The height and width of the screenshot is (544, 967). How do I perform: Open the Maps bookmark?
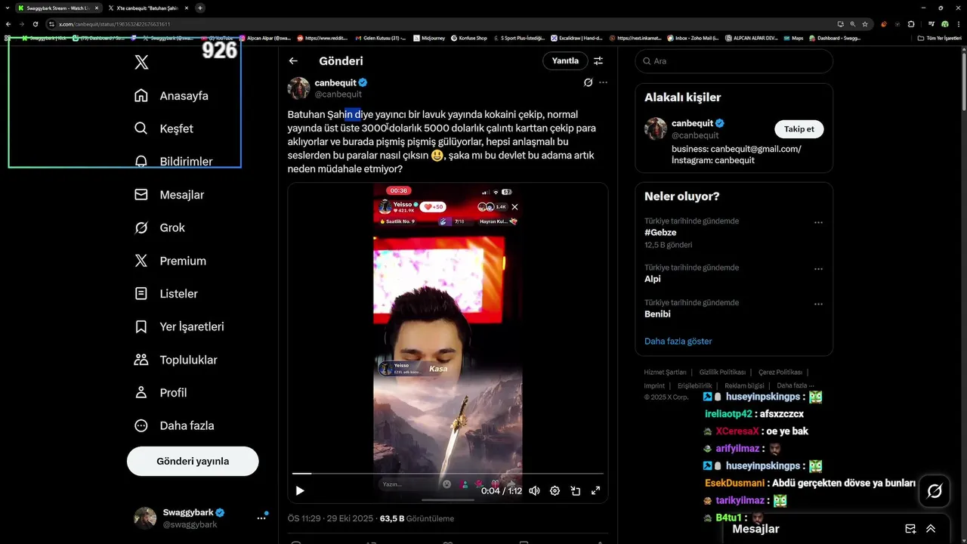pyautogui.click(x=793, y=38)
